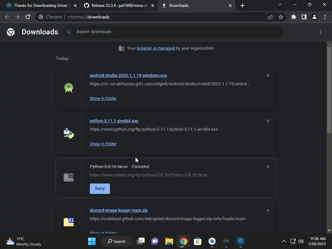Open the Extensions puzzle icon
This screenshot has width=332, height=249.
294,17
